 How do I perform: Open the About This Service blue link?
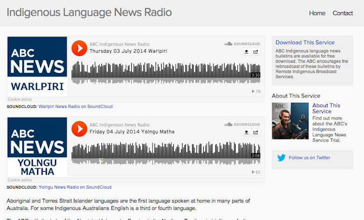click(326, 109)
